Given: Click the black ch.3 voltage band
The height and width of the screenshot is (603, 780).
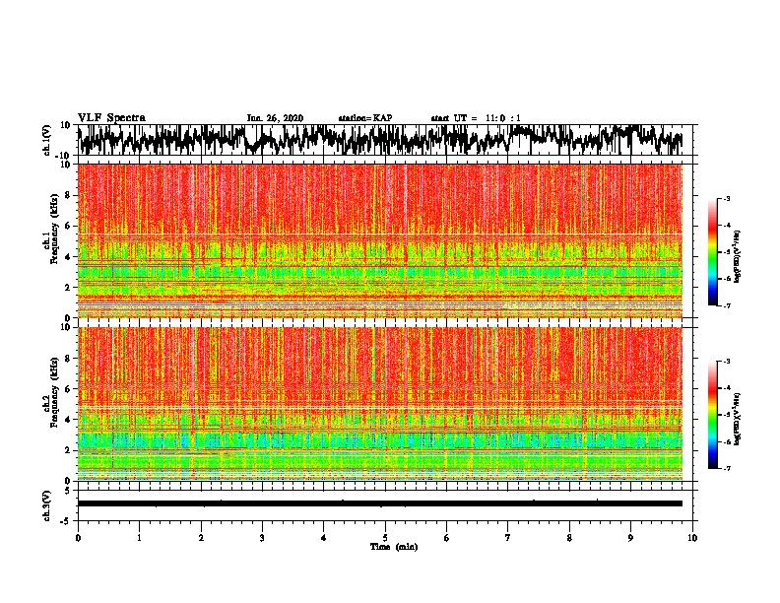Looking at the screenshot, I should 380,503.
